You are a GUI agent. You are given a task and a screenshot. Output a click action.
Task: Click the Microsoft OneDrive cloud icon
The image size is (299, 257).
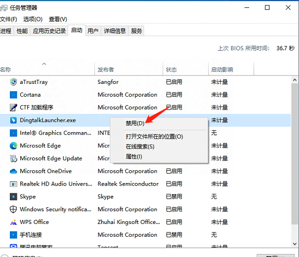coord(13,171)
